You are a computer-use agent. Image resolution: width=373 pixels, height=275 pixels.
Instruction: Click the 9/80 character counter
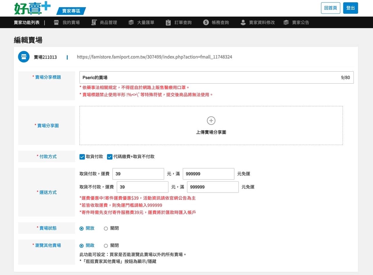coord(345,78)
